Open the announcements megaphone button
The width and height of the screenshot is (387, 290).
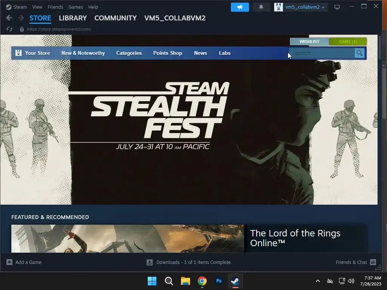240,7
